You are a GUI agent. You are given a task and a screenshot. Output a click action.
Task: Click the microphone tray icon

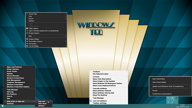[172, 102]
